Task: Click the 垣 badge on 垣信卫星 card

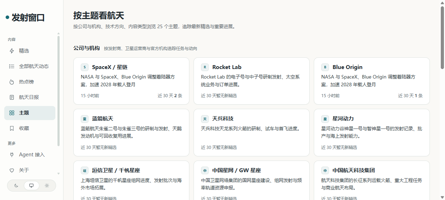Action: (85, 170)
